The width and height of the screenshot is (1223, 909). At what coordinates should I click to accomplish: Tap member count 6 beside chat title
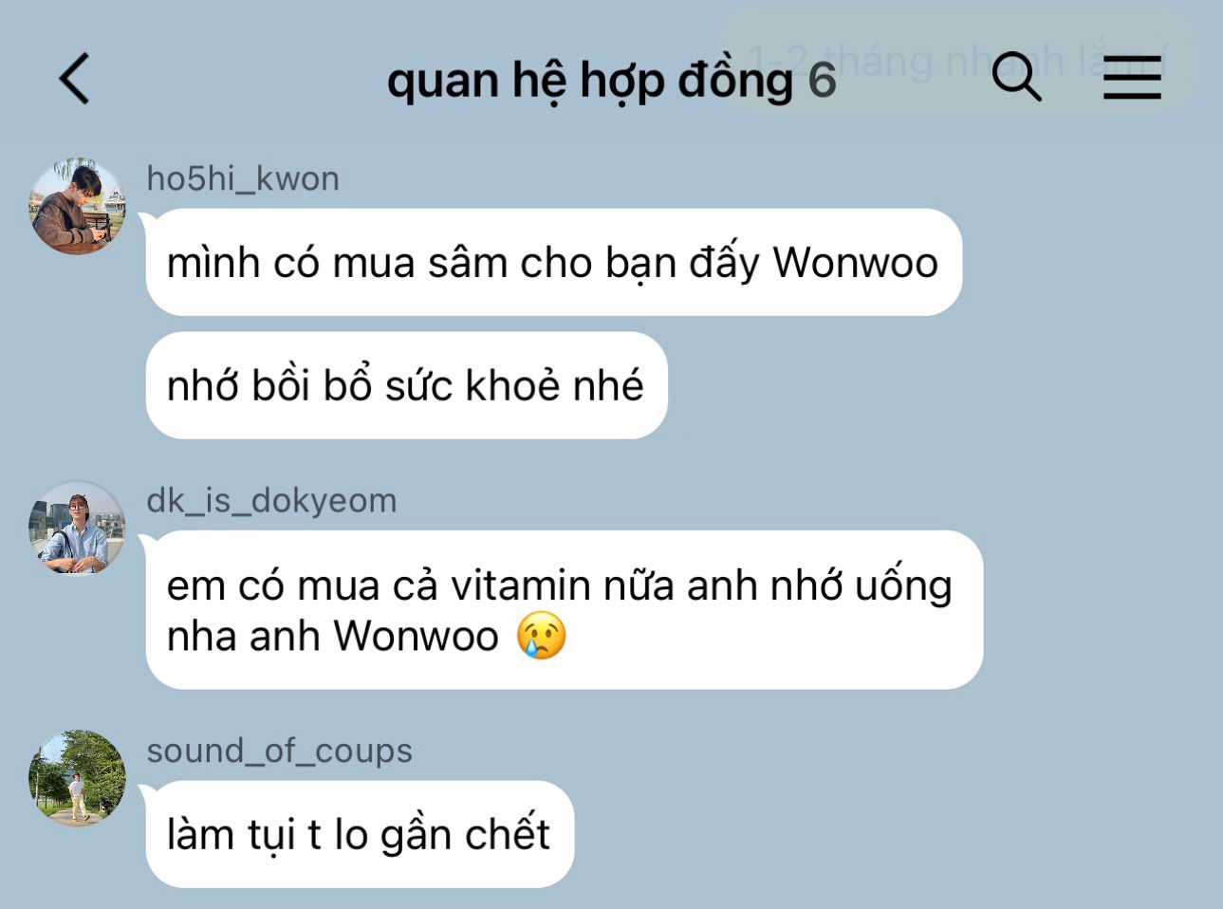point(822,80)
